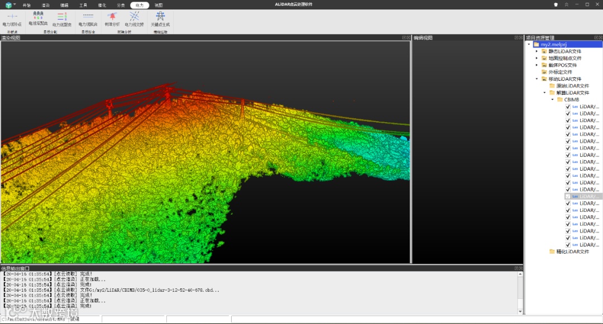Select the 精化LiDAR文件 folder

[572, 252]
